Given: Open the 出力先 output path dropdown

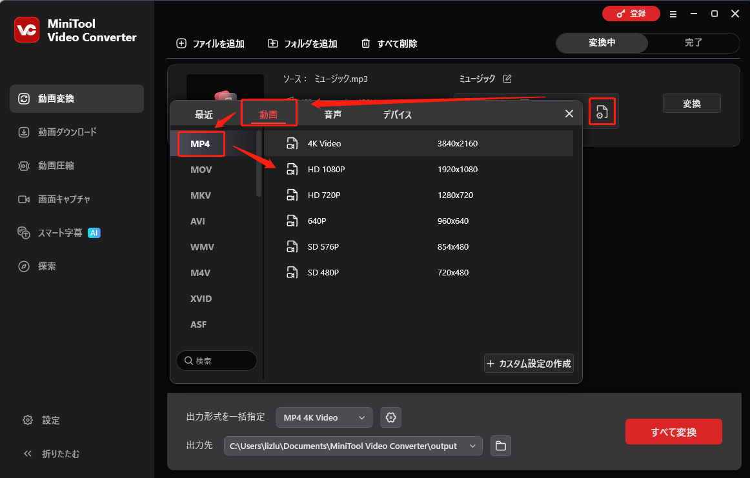Looking at the screenshot, I should (x=352, y=446).
